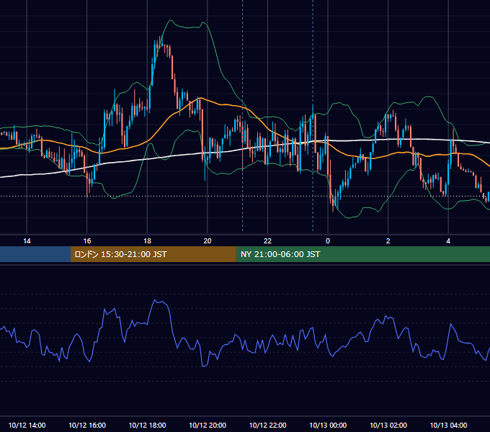Click the 10/12 16:00 date label

tap(87, 425)
